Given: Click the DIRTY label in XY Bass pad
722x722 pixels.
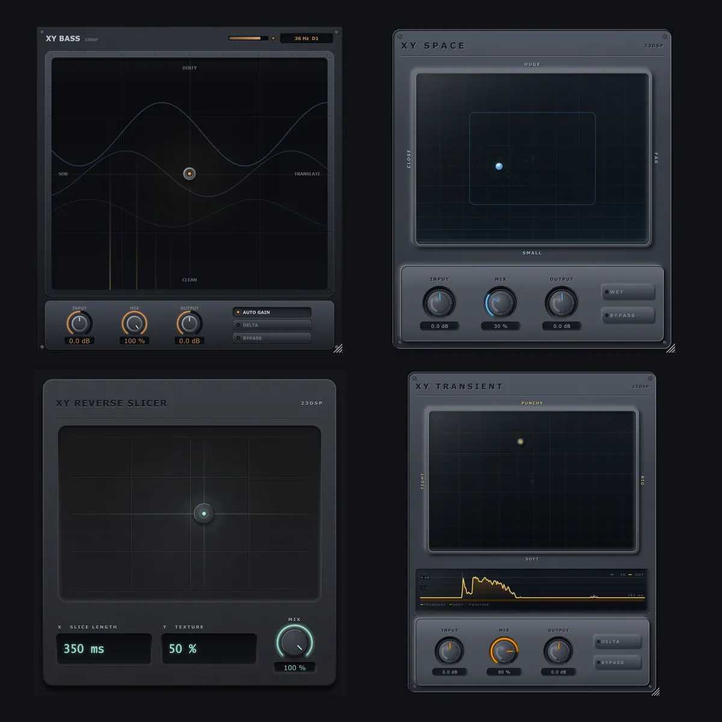Looking at the screenshot, I should (x=190, y=68).
